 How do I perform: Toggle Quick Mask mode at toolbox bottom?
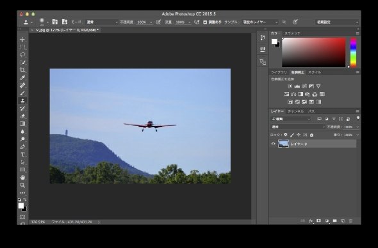tap(22, 217)
